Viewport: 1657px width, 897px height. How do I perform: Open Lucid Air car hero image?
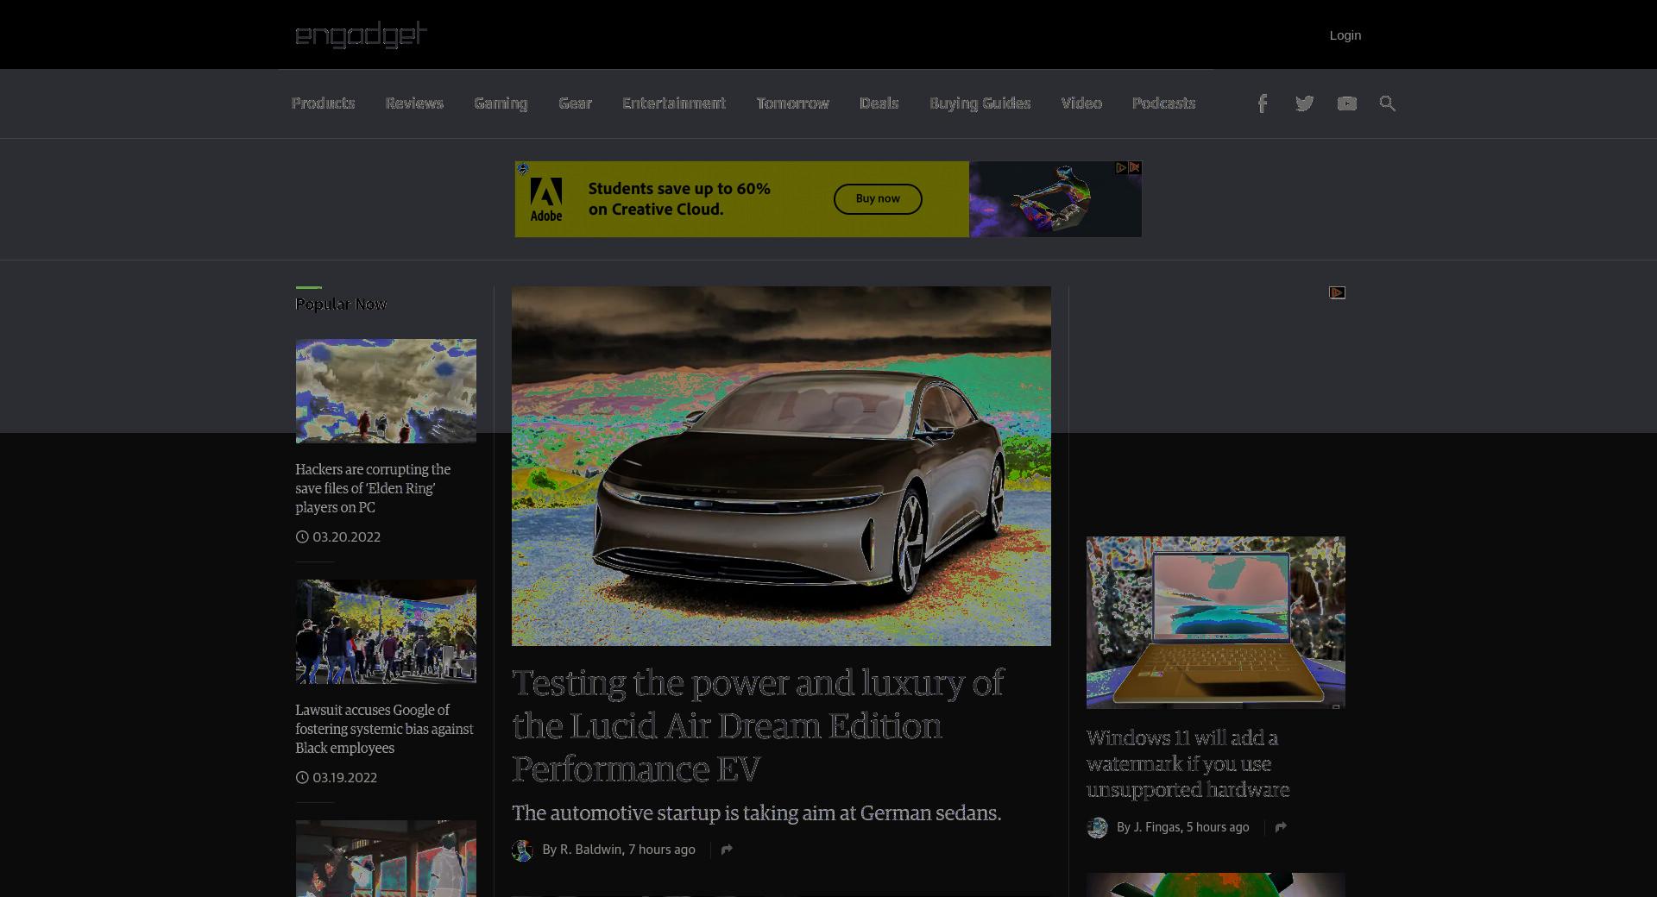point(781,466)
